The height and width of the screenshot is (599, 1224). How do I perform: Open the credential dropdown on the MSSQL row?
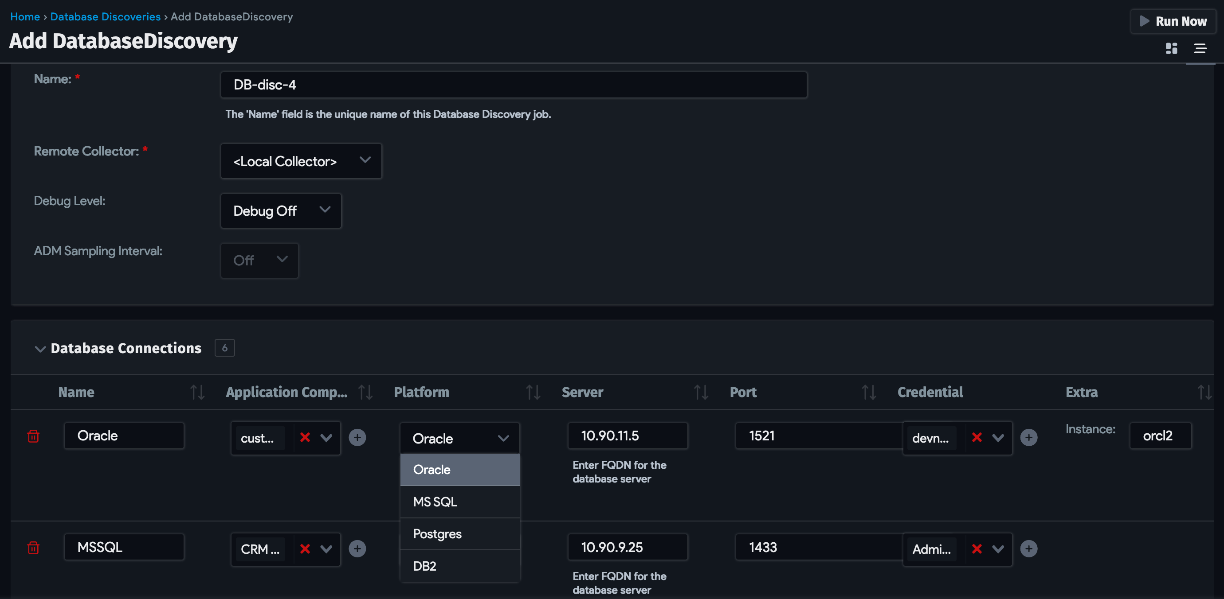click(x=998, y=548)
